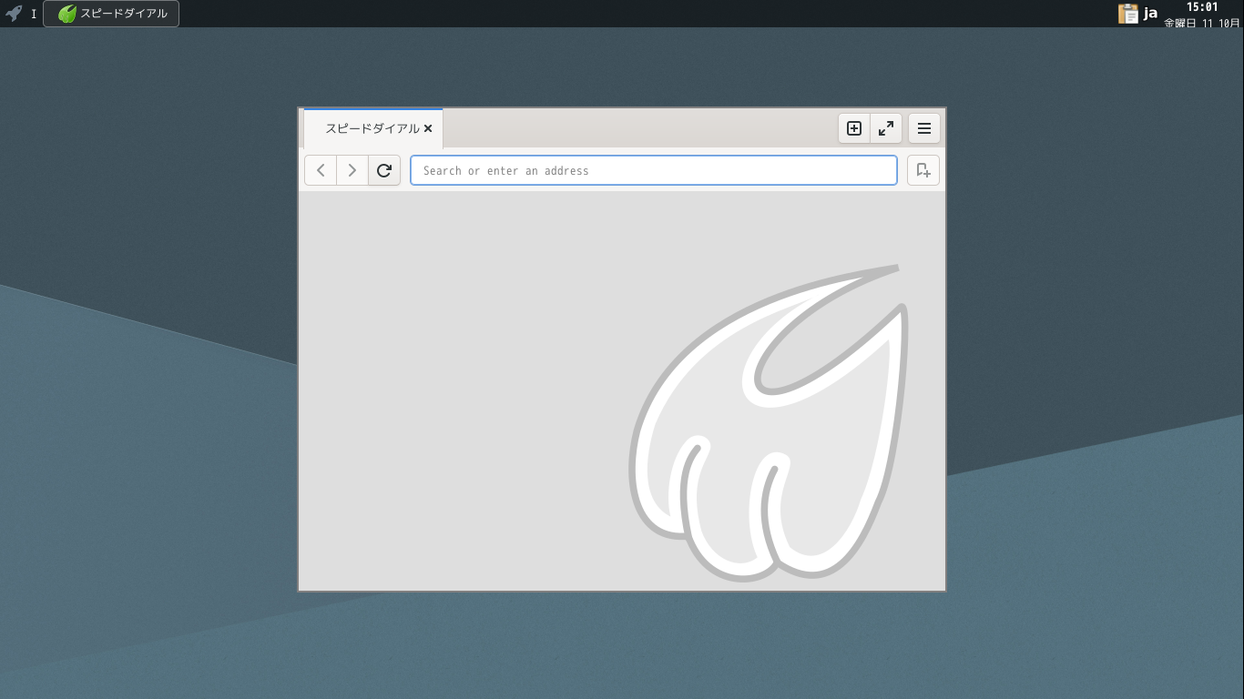Add a bookmark for this page
Screen dimensions: 1244x699
tap(923, 170)
